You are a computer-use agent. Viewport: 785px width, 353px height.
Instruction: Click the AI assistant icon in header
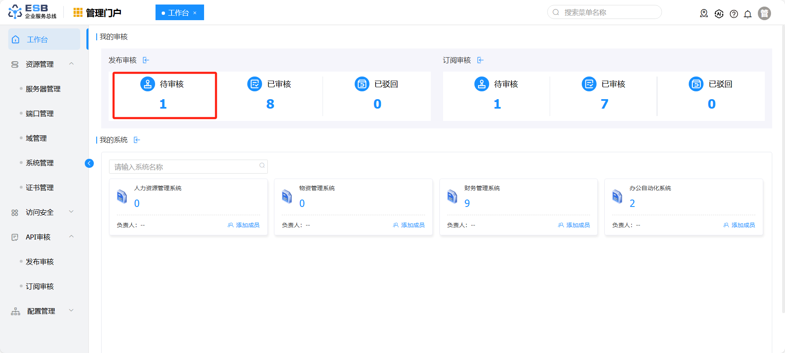719,14
